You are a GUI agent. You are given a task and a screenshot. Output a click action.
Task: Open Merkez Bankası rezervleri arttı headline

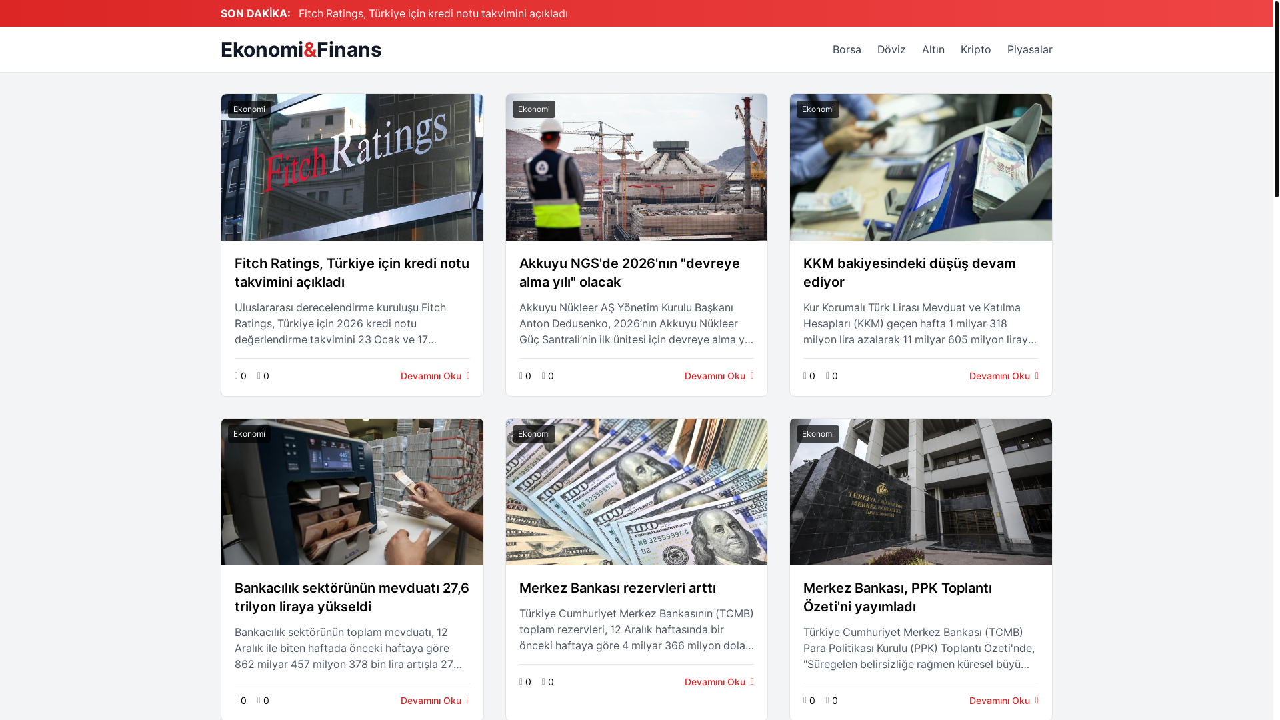[617, 588]
